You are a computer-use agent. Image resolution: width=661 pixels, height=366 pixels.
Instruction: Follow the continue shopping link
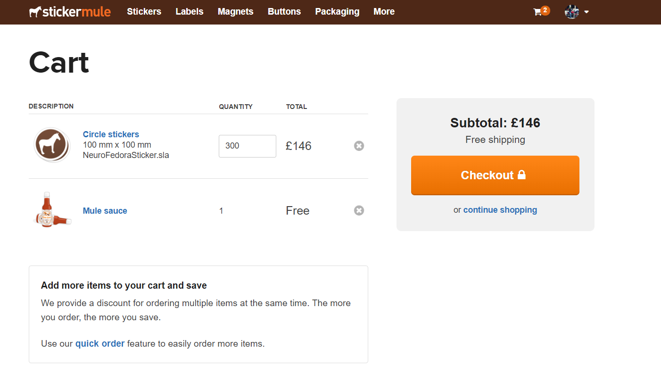coord(500,210)
